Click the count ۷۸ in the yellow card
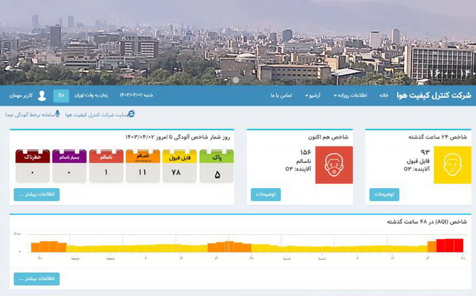This screenshot has height=296, width=476. point(176,172)
